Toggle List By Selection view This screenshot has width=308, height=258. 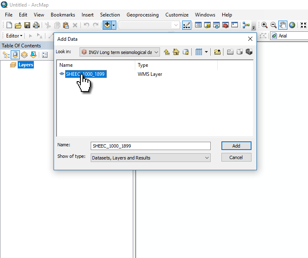(33, 55)
